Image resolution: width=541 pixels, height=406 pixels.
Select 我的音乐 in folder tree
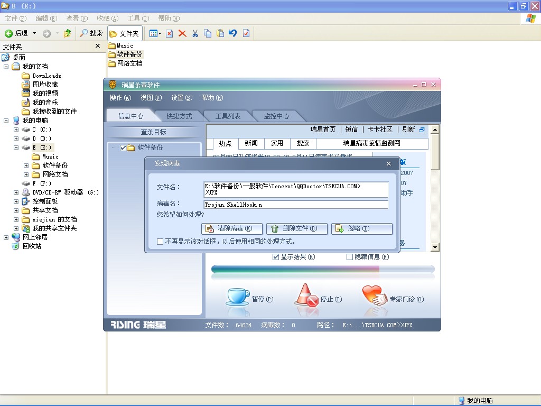coord(45,103)
